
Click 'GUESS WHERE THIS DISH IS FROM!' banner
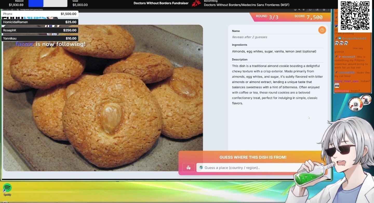click(x=253, y=157)
